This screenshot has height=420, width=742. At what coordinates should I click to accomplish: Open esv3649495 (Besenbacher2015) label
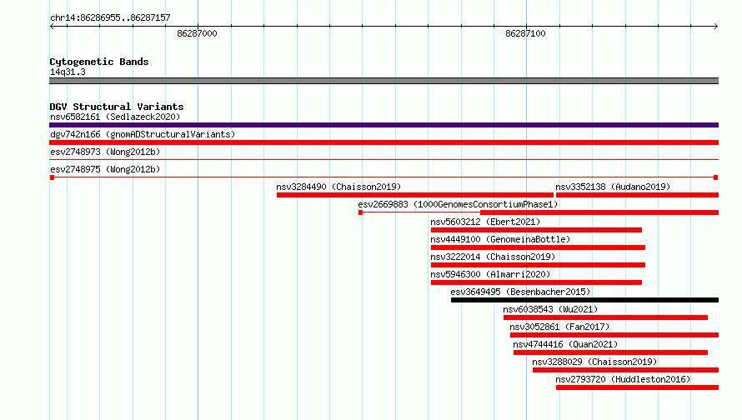click(x=520, y=292)
